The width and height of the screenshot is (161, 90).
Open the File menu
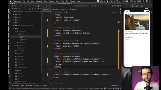click(24, 1)
